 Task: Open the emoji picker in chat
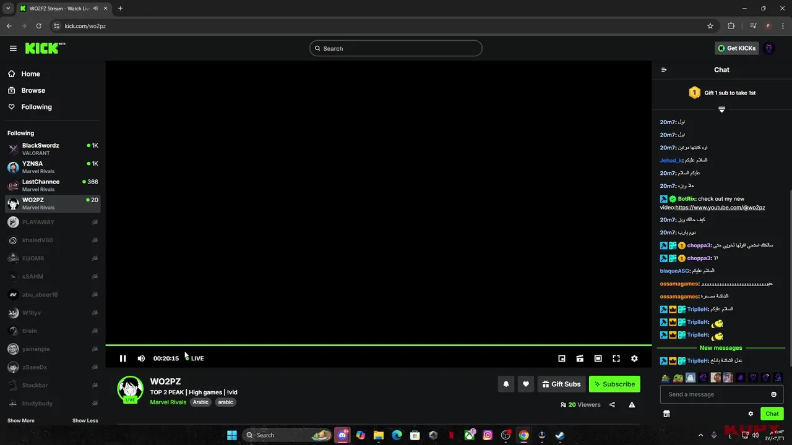pos(773,394)
